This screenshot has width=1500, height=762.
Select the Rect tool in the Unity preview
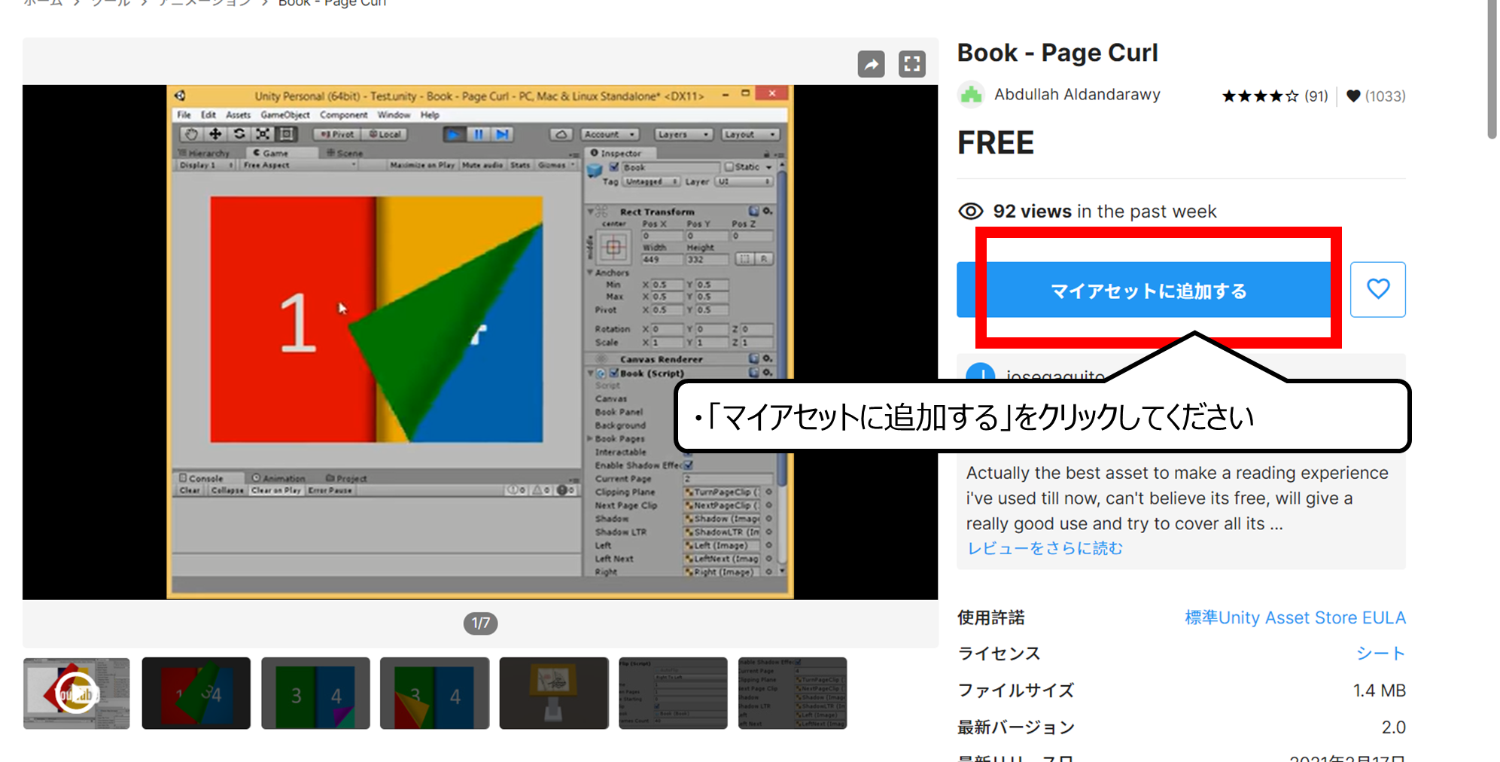coord(287,134)
